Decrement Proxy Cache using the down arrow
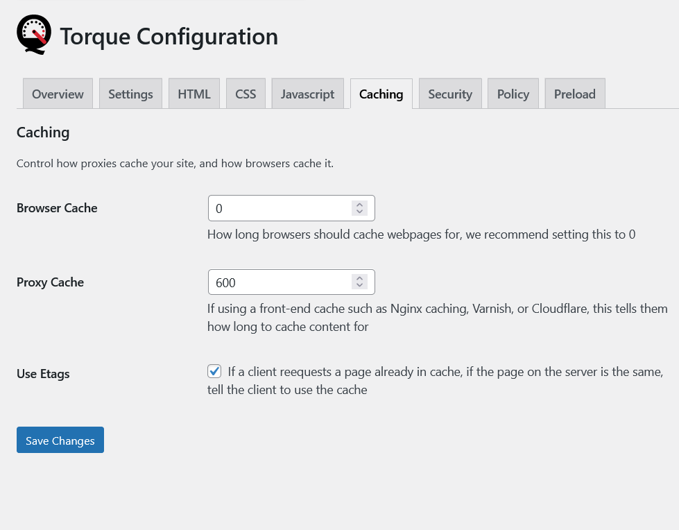This screenshot has width=679, height=530. click(x=359, y=286)
